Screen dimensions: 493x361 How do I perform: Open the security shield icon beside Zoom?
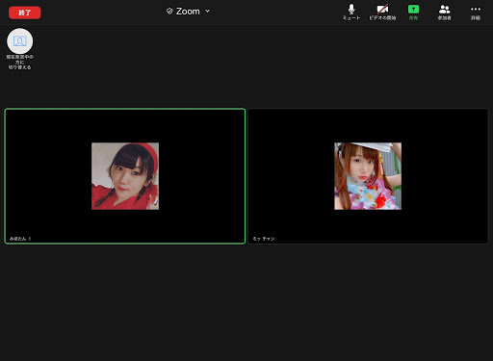169,12
